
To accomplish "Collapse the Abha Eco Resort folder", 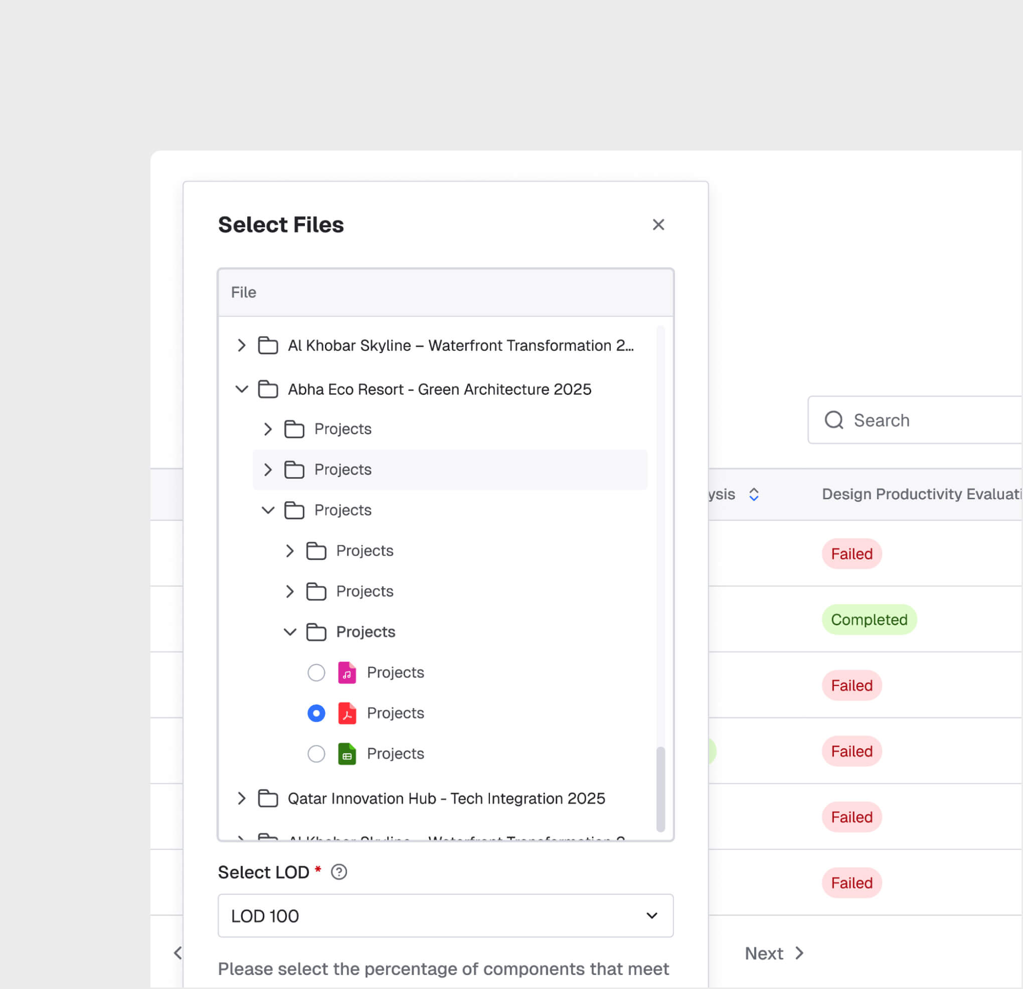I will click(x=241, y=389).
